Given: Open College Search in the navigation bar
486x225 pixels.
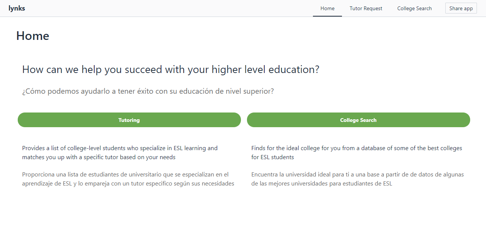Looking at the screenshot, I should coord(414,8).
